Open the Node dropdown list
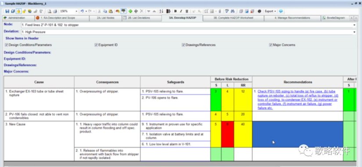This screenshot has height=167, width=362. click(x=354, y=25)
